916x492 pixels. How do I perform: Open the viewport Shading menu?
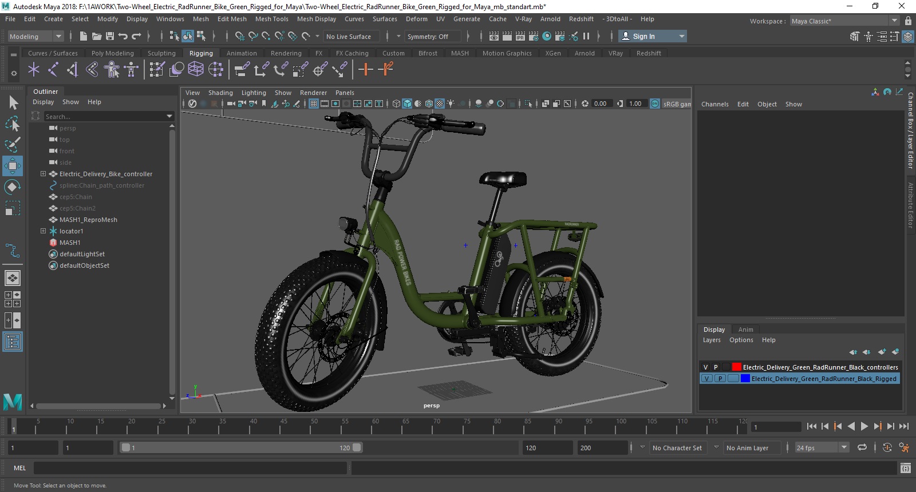[220, 93]
